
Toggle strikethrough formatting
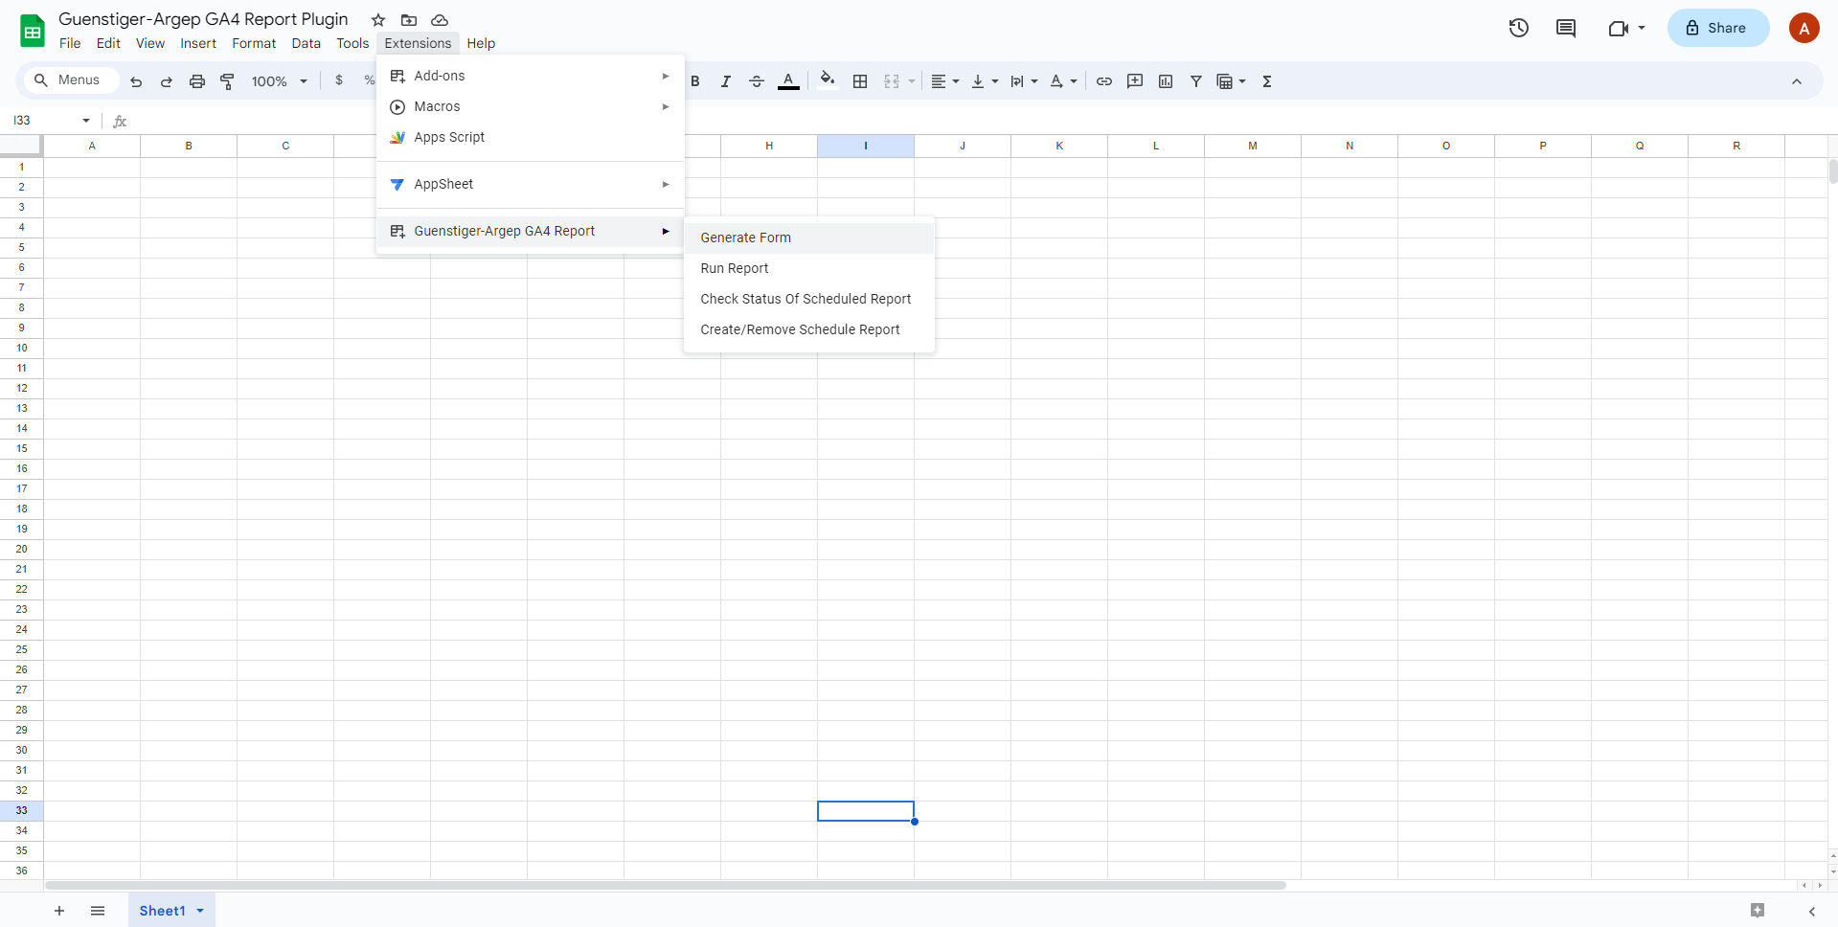coord(757,81)
